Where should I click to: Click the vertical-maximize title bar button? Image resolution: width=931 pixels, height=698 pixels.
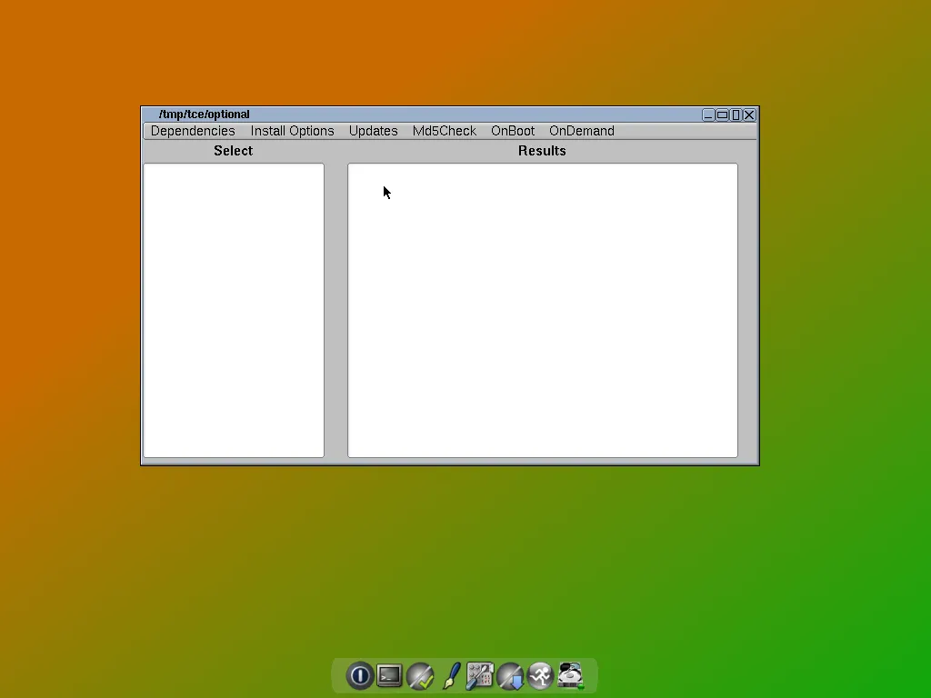pyautogui.click(x=736, y=115)
